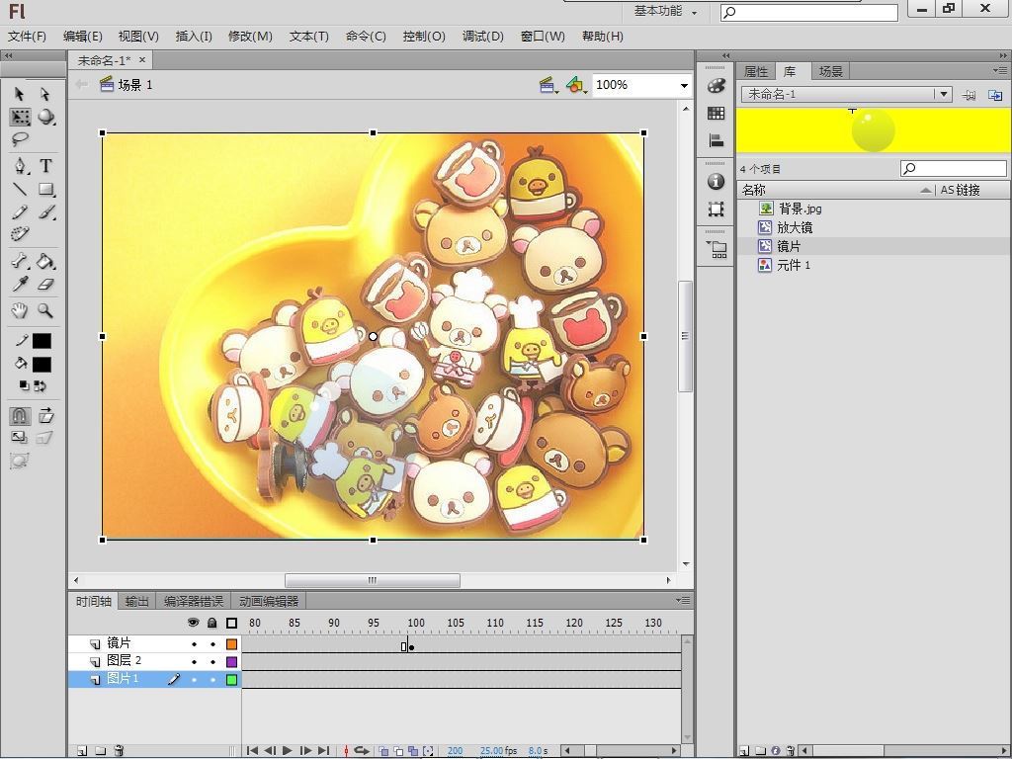1012x759 pixels.
Task: Toggle eye column header for all layers
Action: click(x=193, y=623)
